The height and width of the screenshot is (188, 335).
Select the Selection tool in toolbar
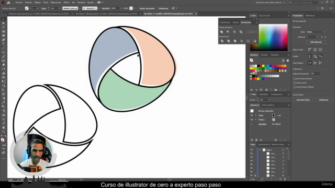click(4, 19)
